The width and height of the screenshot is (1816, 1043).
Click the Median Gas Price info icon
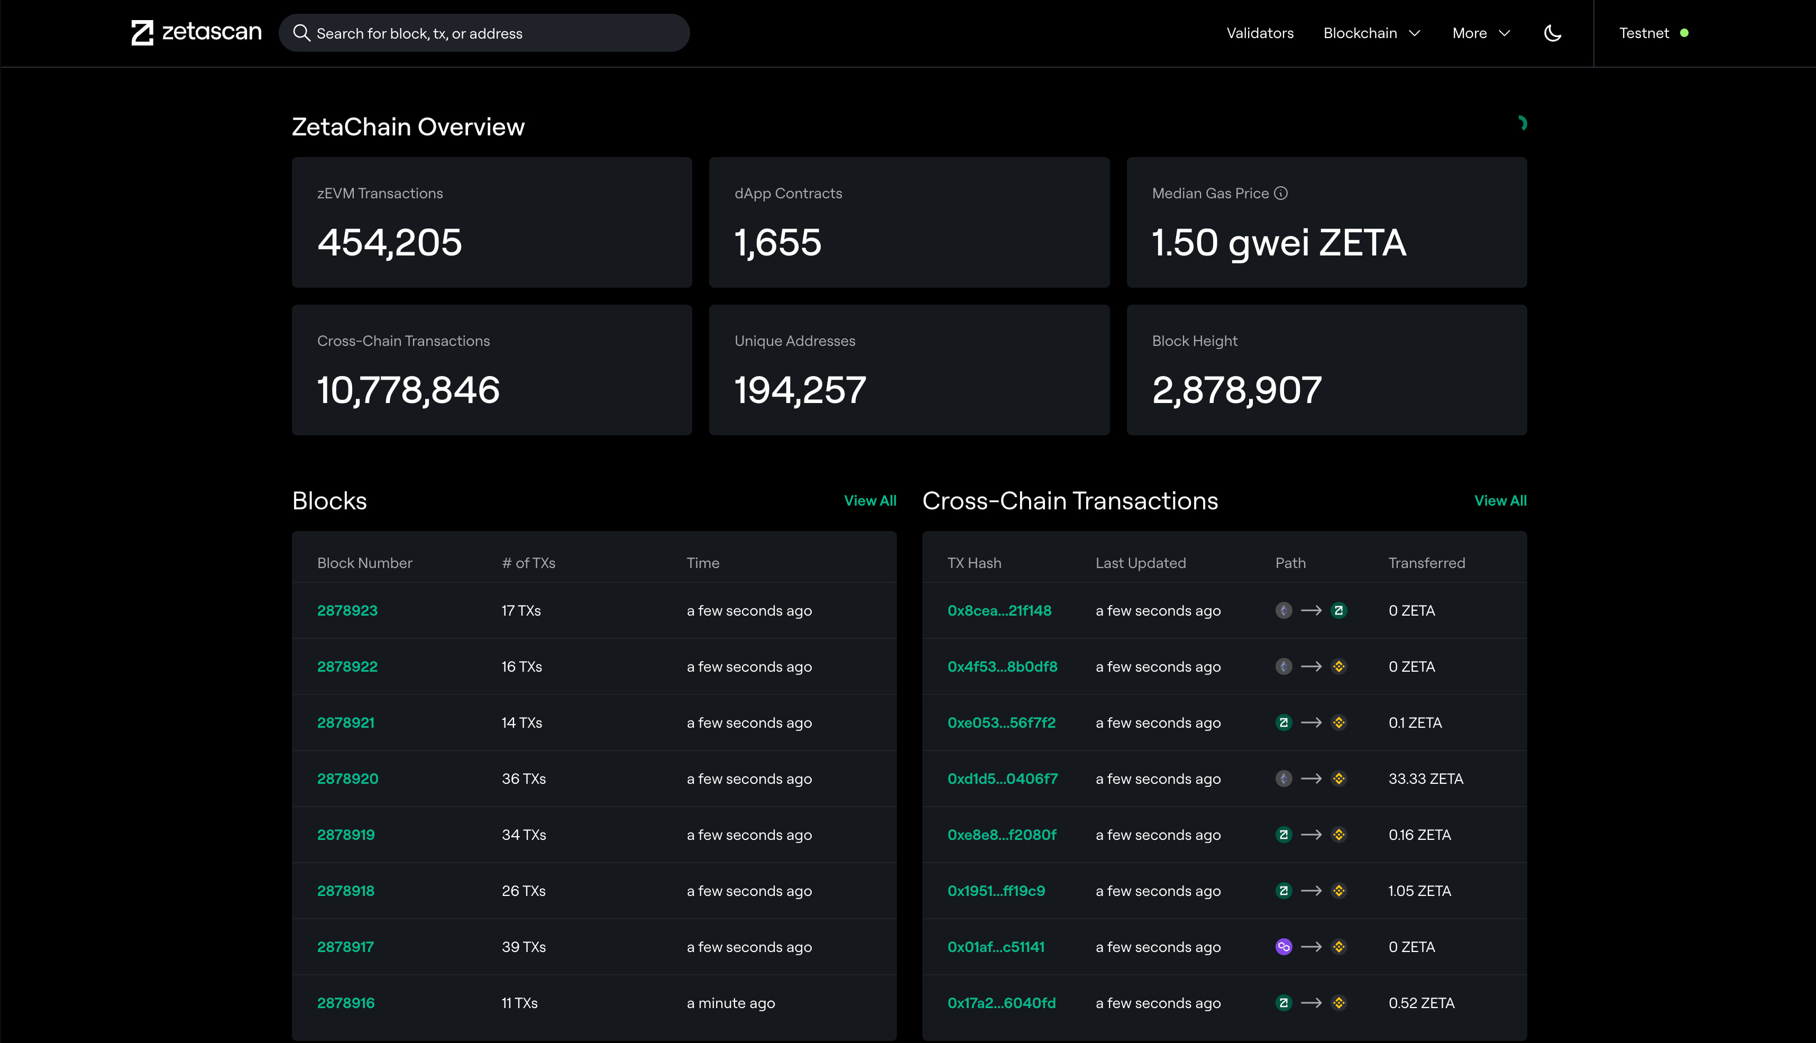click(1281, 194)
